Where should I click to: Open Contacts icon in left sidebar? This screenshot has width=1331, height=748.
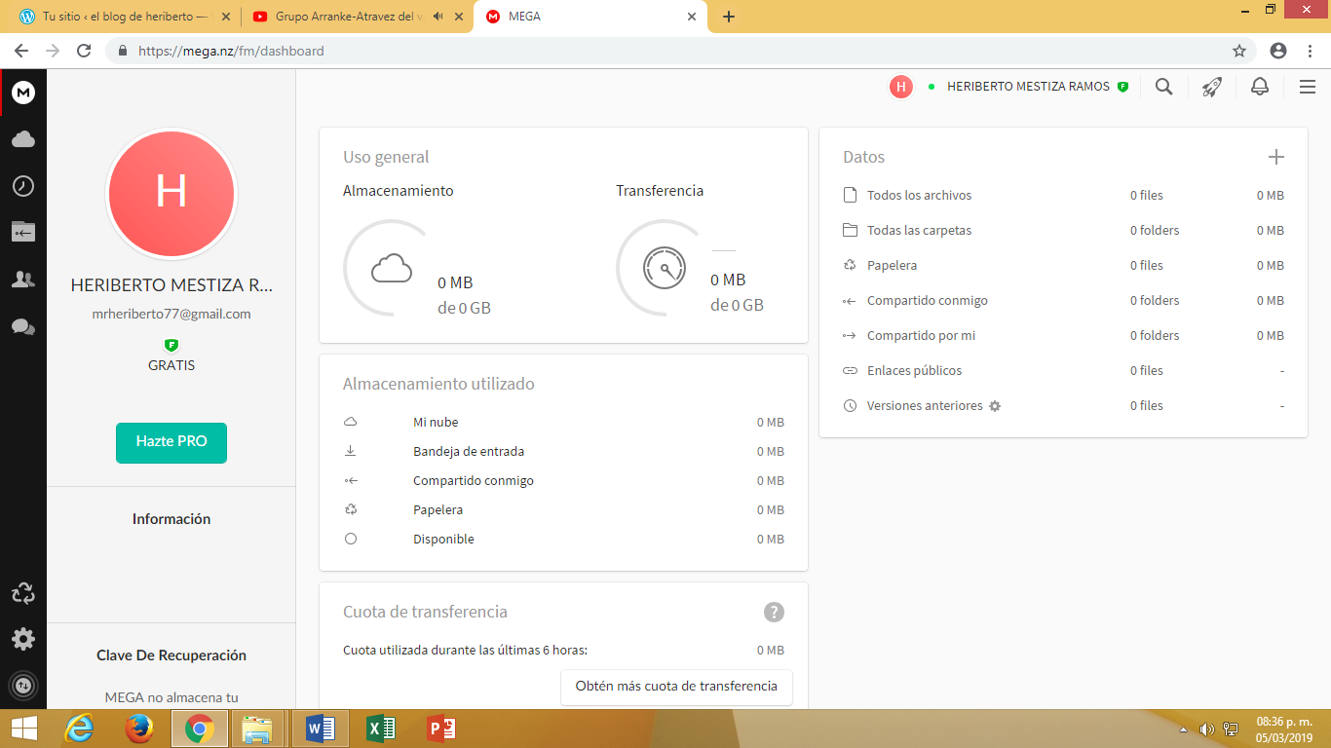click(23, 280)
